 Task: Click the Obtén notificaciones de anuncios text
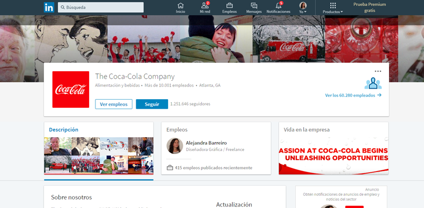tap(341, 197)
